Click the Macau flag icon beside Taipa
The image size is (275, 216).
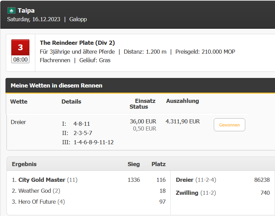(x=11, y=11)
